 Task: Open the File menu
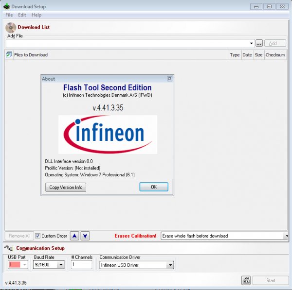9,15
